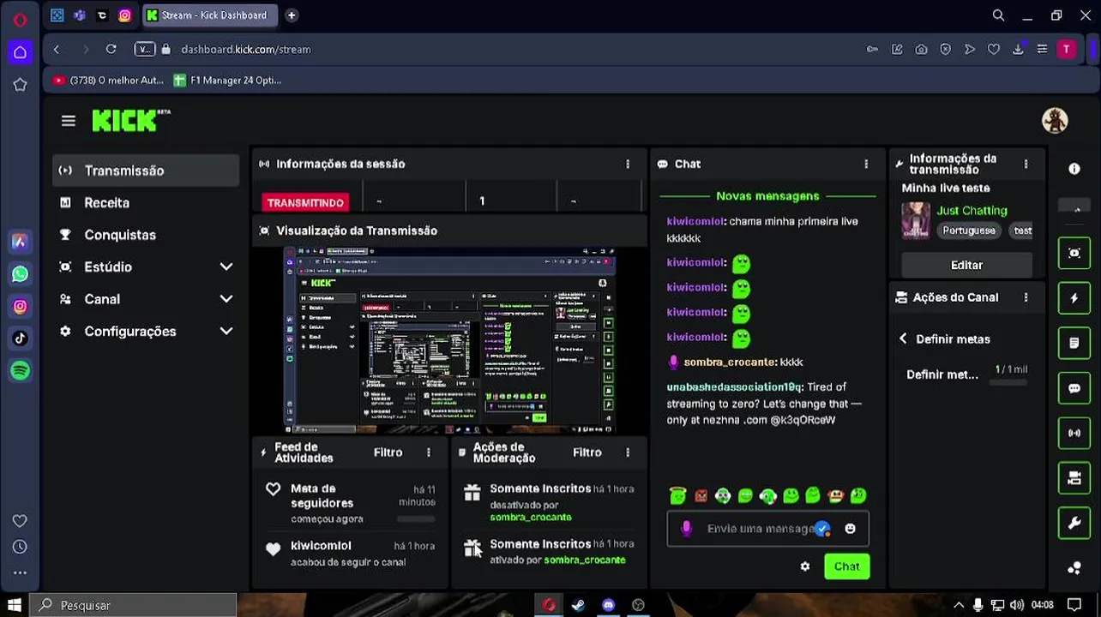
Task: Click the stream preview thumbnail
Action: [450, 339]
